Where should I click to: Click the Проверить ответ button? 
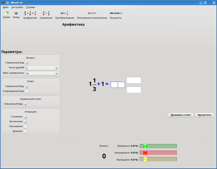[181, 115]
